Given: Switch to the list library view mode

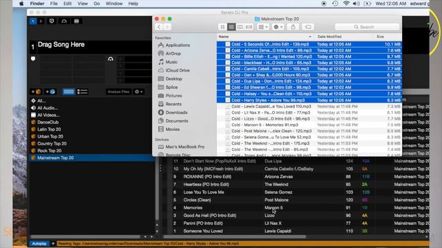Looking at the screenshot, I should click(x=82, y=92).
